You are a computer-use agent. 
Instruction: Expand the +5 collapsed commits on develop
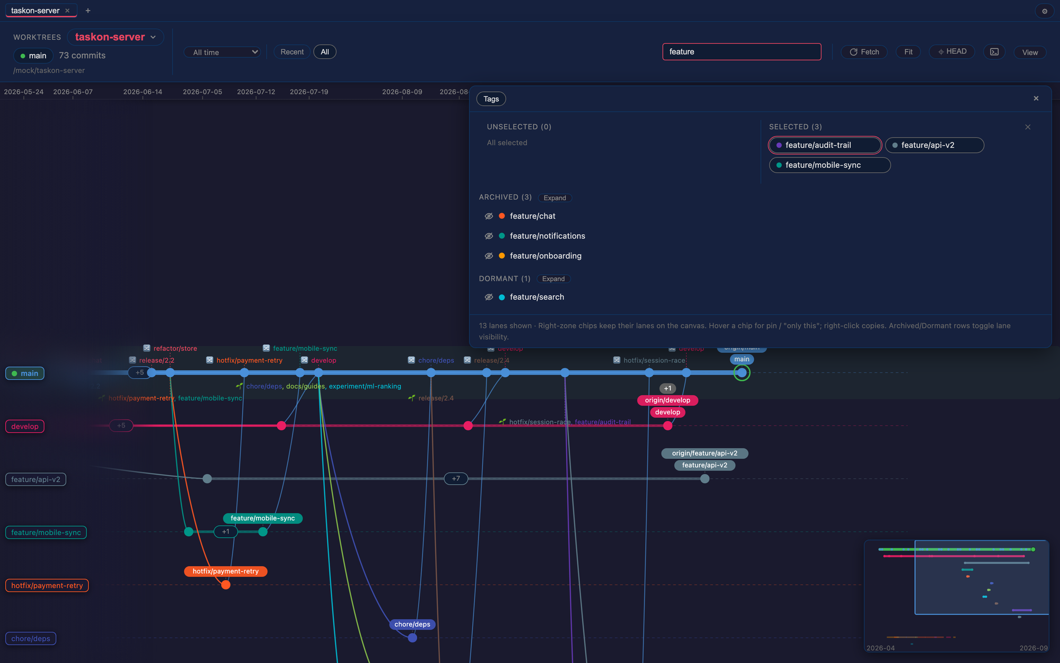pyautogui.click(x=121, y=425)
